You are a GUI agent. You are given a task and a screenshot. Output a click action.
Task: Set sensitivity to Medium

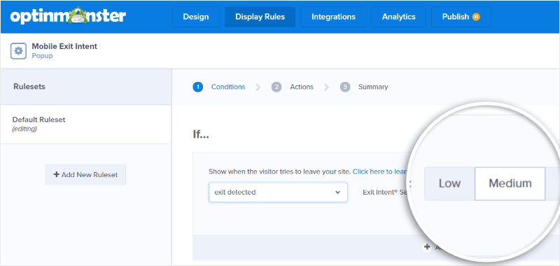pos(510,183)
